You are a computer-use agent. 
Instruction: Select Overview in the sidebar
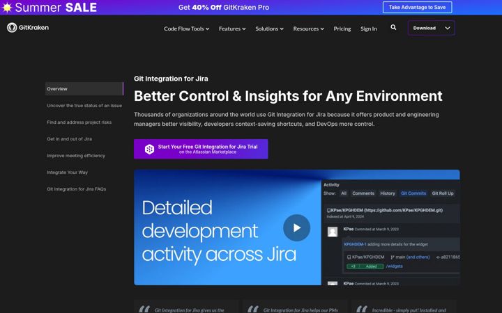click(x=84, y=89)
